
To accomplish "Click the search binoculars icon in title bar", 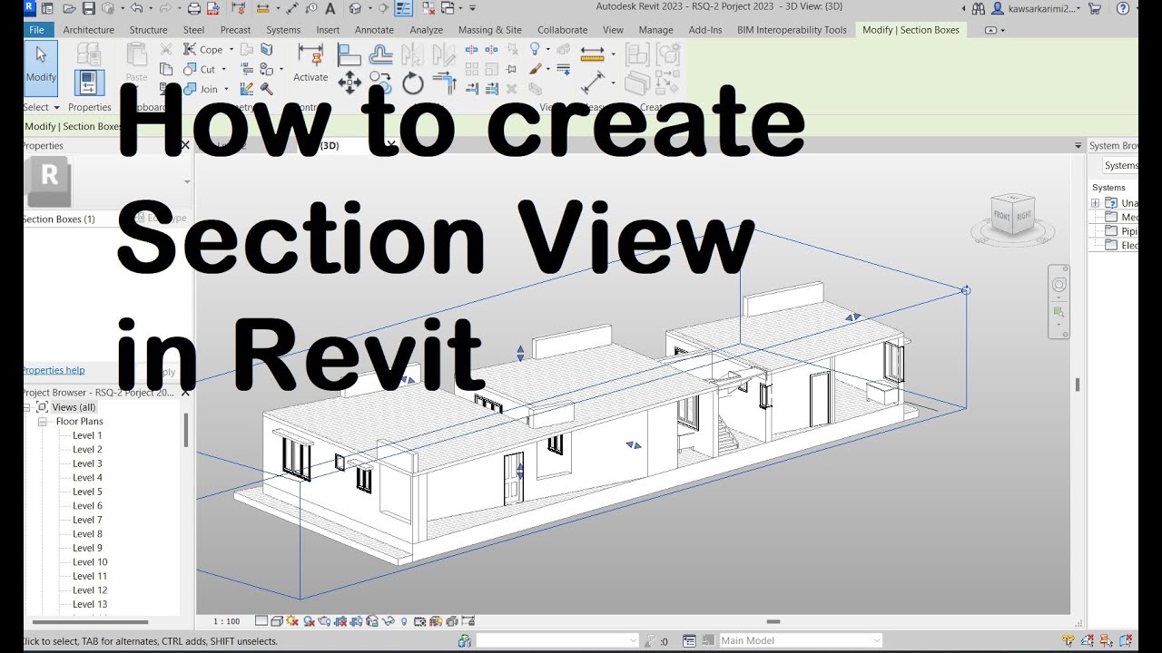I will click(x=978, y=8).
